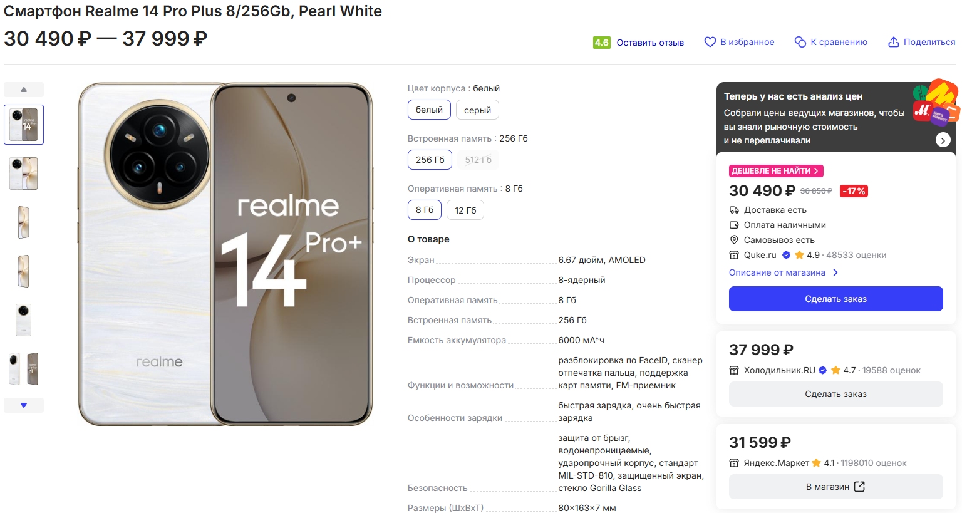Click Сделать заказ button for Холодильник.RU
This screenshot has height=513, width=962.
click(x=835, y=394)
